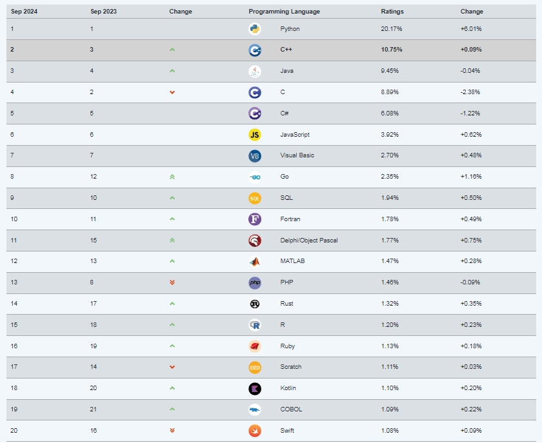542x443 pixels.
Task: Select the Go language logo
Action: click(255, 177)
